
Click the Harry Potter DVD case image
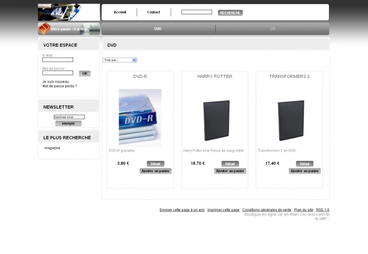click(x=216, y=120)
